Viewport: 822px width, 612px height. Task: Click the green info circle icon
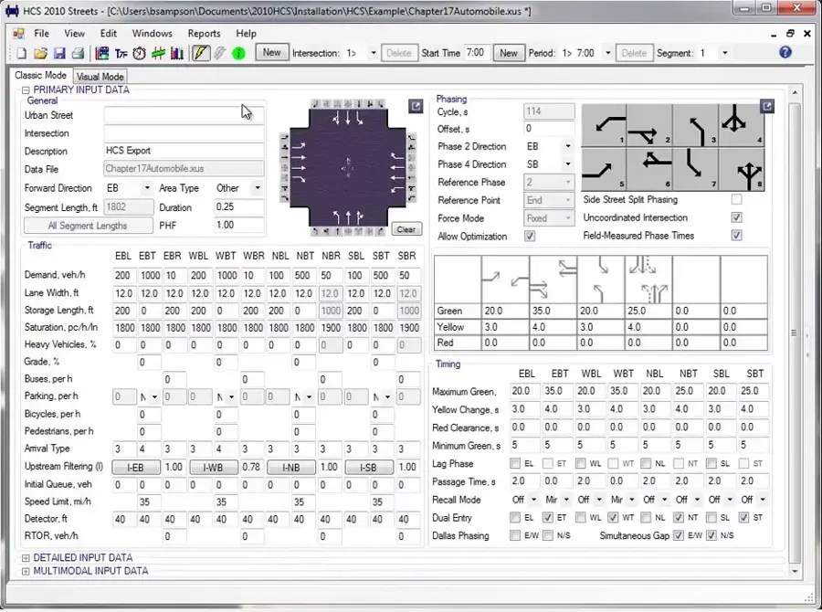click(238, 54)
